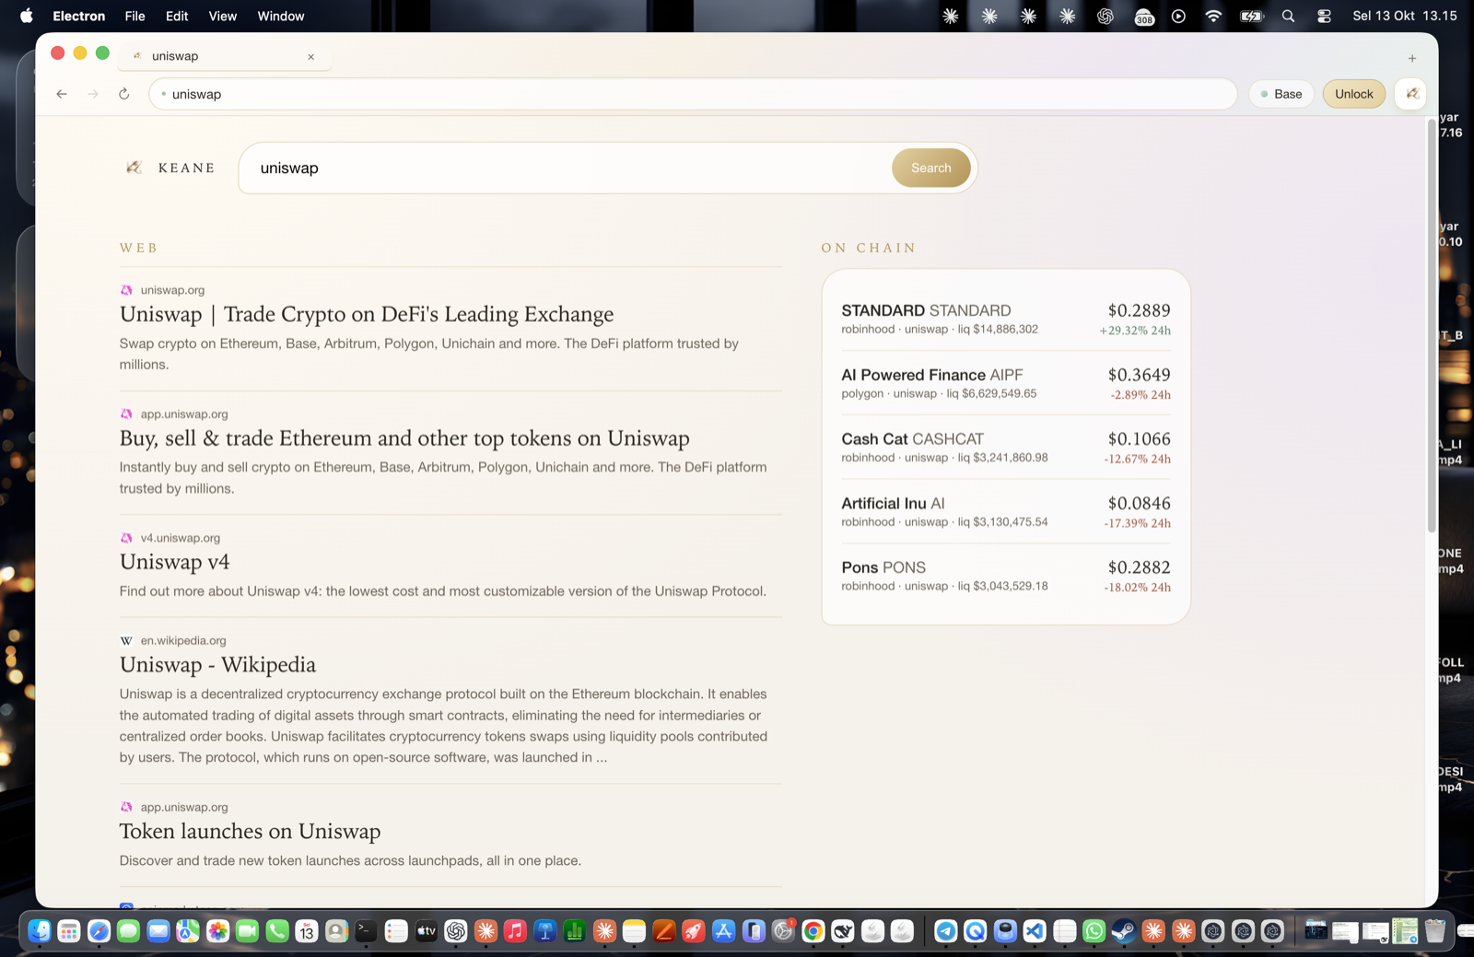Click the Wikipedia favicon next to en.wikipedia.org
Image resolution: width=1474 pixels, height=957 pixels.
point(126,641)
